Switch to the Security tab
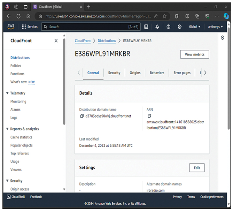This screenshot has height=211, width=233. point(114,73)
